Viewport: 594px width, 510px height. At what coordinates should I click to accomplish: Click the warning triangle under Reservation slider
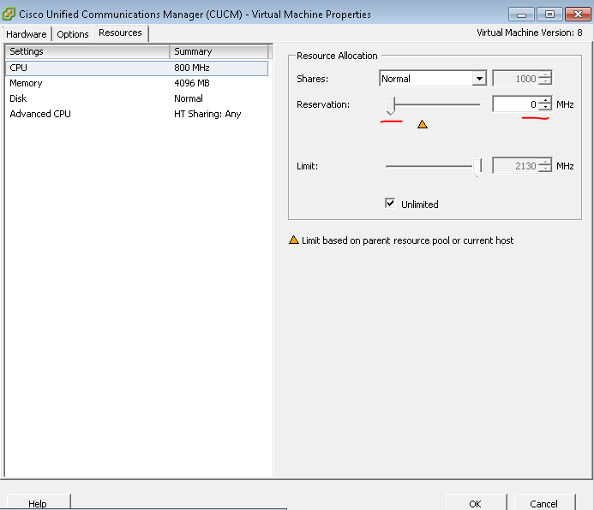coord(423,124)
